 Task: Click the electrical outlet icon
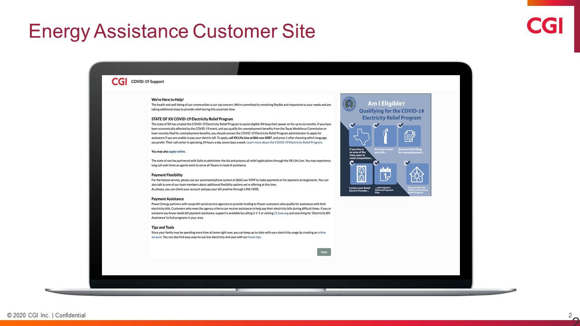361,174
